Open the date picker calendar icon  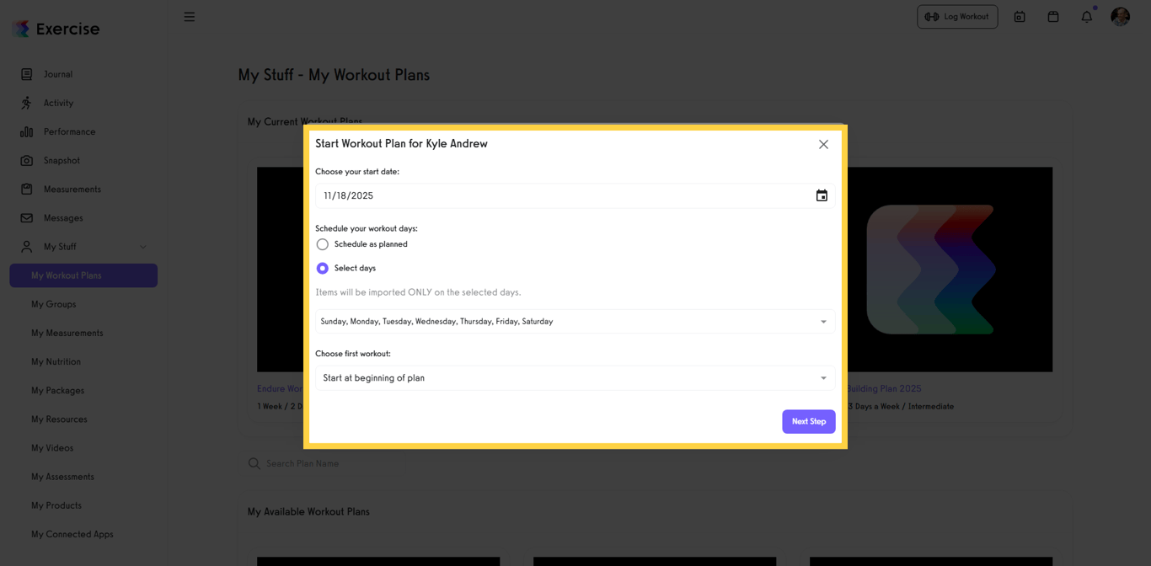coord(822,195)
